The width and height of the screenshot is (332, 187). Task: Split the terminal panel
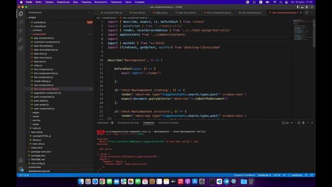pyautogui.click(x=299, y=123)
